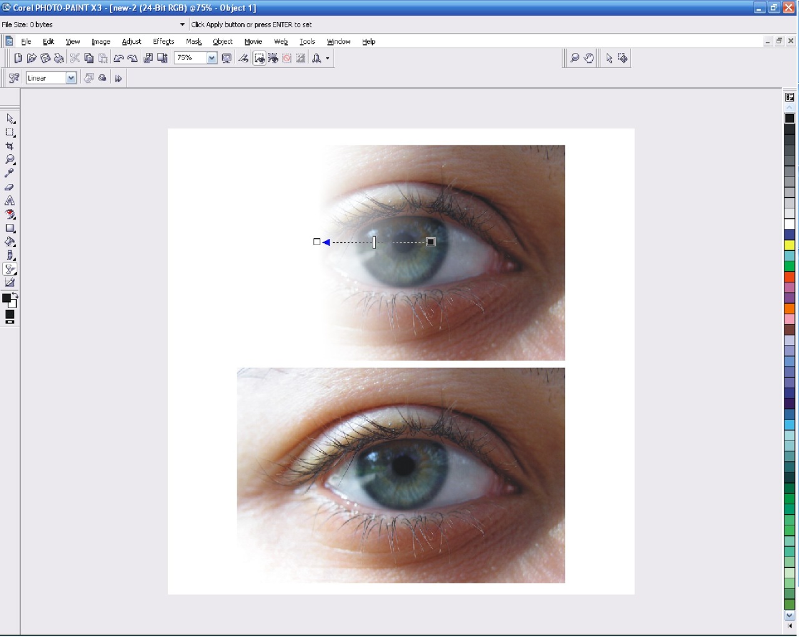Screen dimensions: 799x637
Task: Open the File Size info bar dropdown
Action: 182,24
